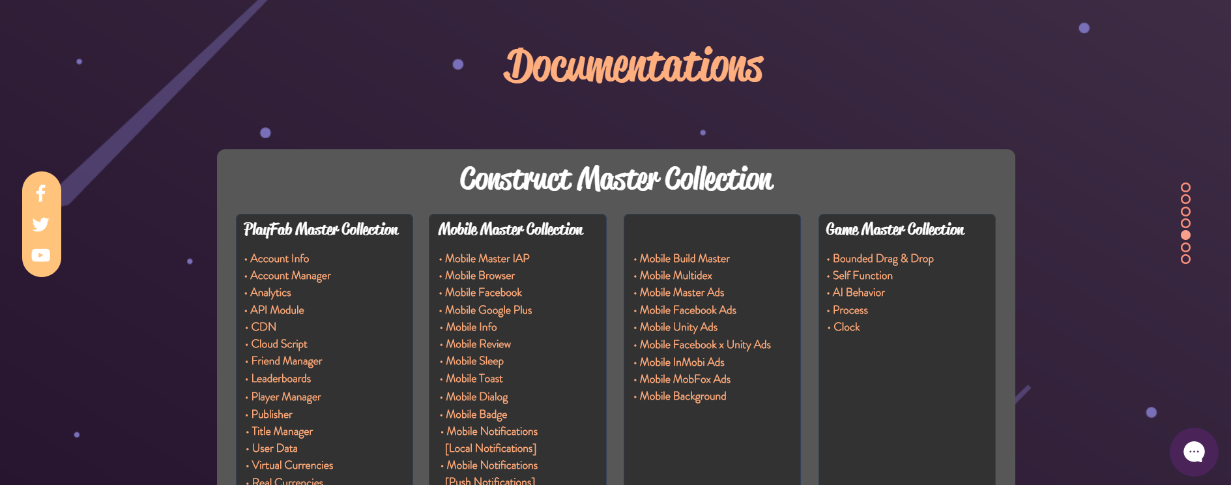Open Mobile MobFox Ads link

(685, 379)
